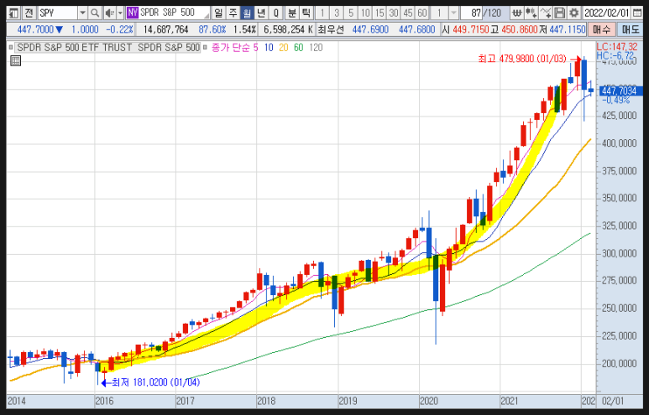Click the red 매수 buy button
Viewport: 649px width, 415px height.
(x=601, y=29)
